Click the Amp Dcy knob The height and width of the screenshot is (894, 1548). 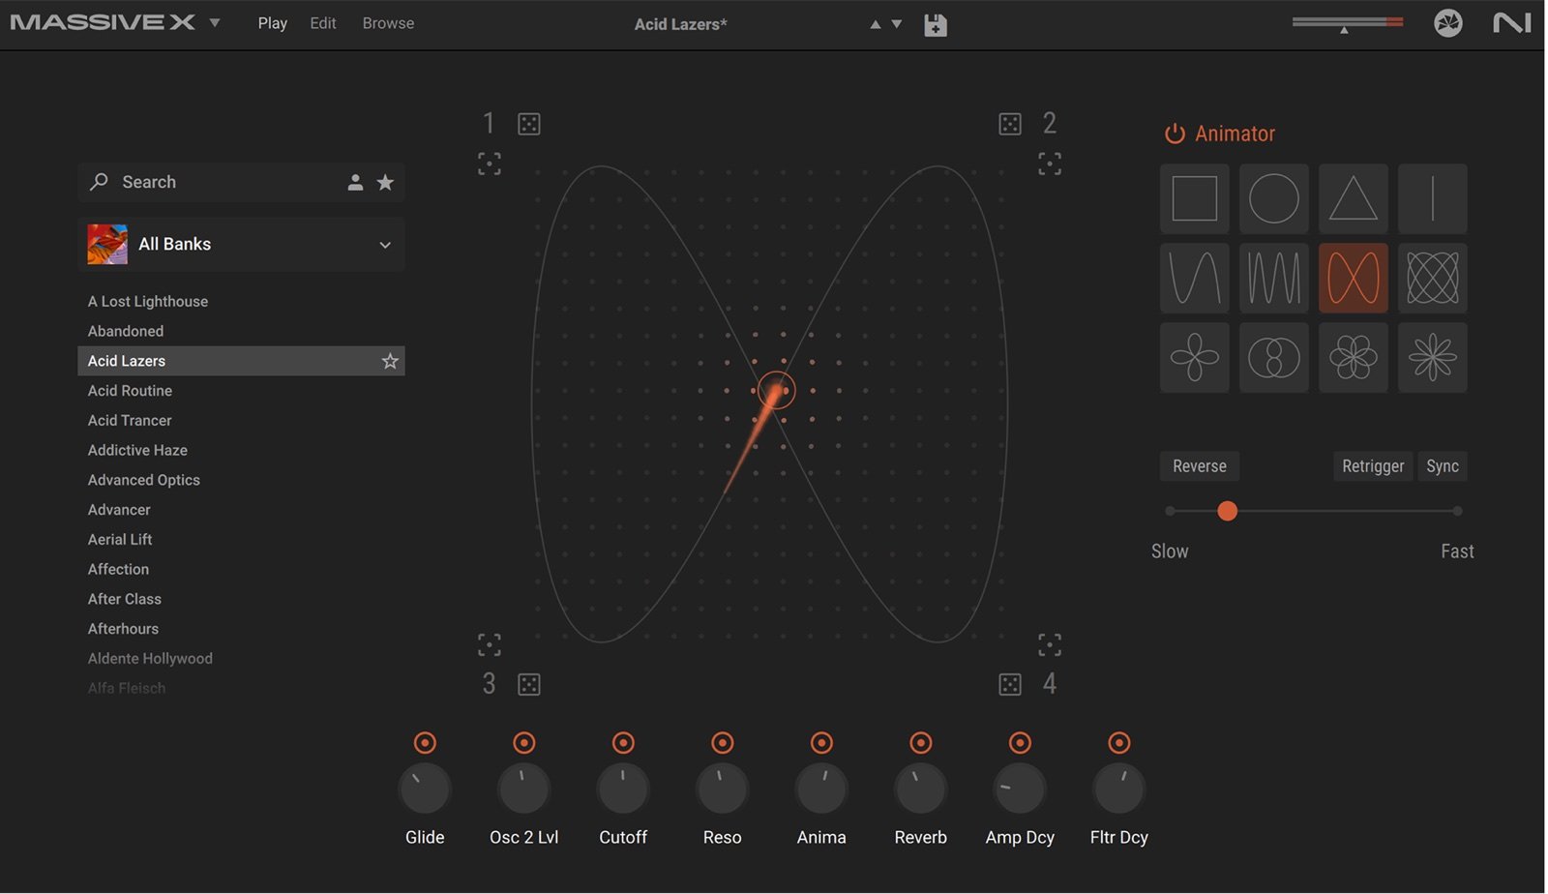click(1020, 789)
